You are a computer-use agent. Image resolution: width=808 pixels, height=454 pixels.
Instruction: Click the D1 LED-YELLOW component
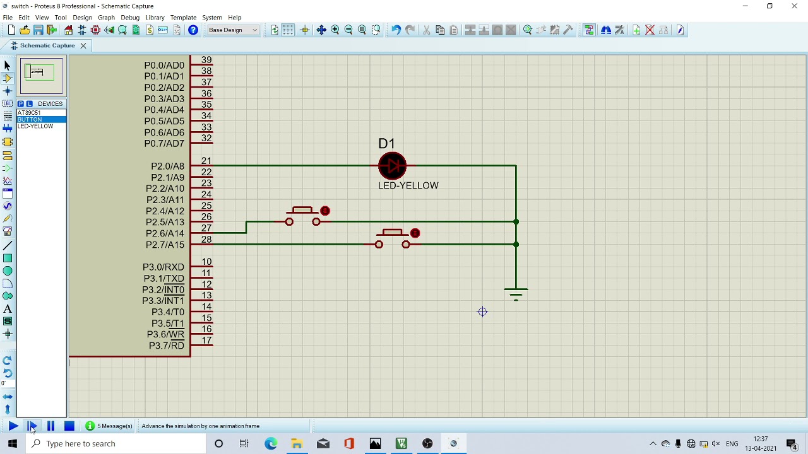[x=393, y=166]
